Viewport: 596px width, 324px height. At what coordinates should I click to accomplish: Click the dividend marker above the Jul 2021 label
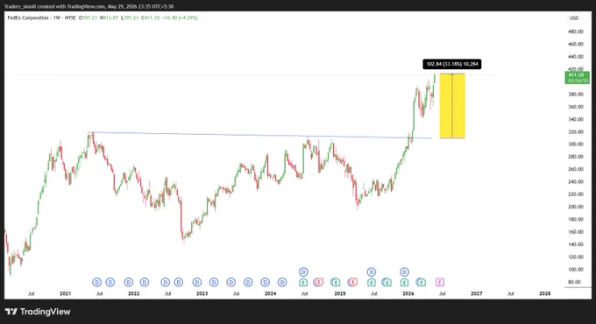tap(97, 282)
